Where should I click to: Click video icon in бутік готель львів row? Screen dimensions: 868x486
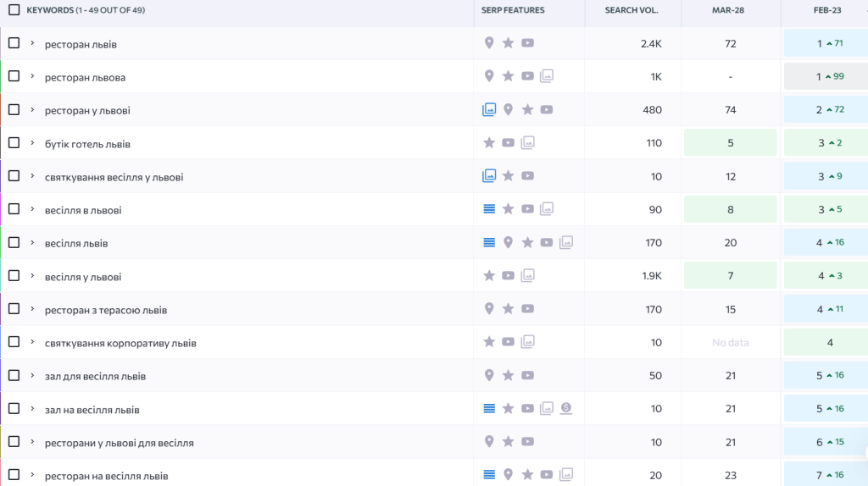pyautogui.click(x=509, y=142)
